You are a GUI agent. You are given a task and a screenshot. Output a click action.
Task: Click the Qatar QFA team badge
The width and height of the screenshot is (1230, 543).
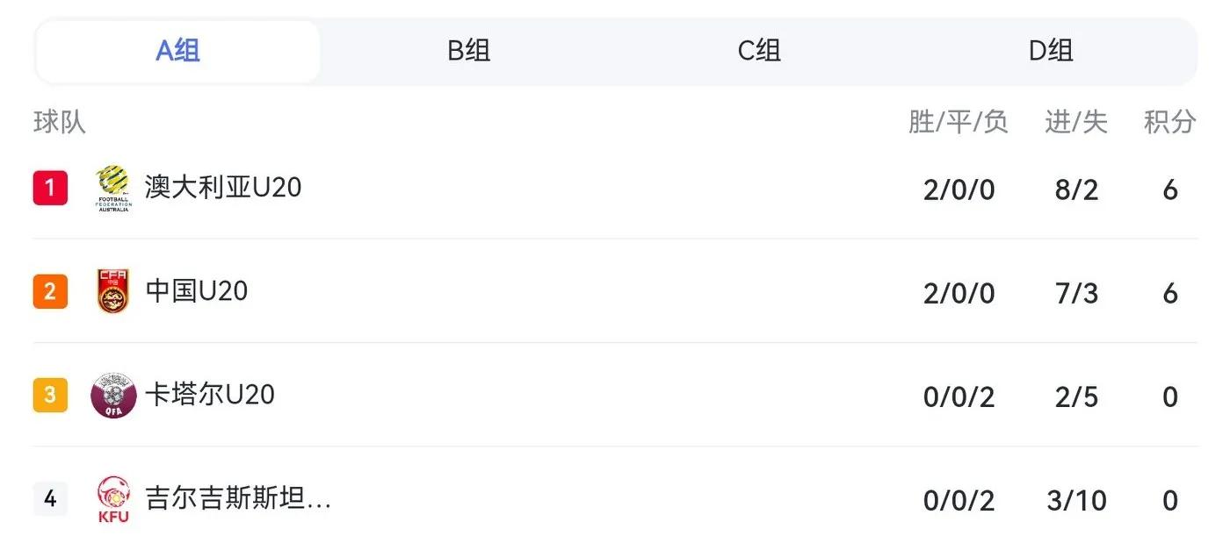tap(113, 396)
